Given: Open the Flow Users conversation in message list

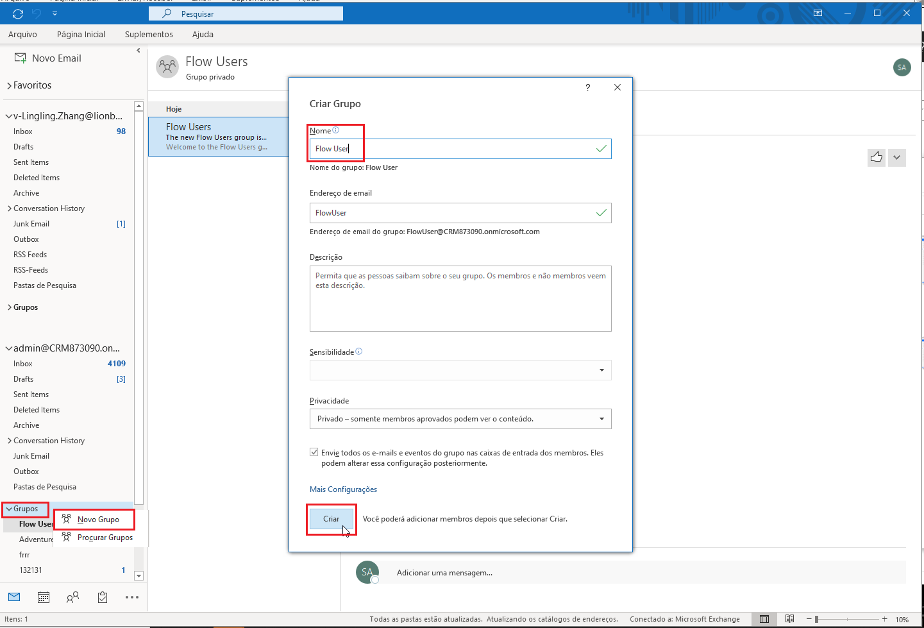Looking at the screenshot, I should pyautogui.click(x=219, y=137).
